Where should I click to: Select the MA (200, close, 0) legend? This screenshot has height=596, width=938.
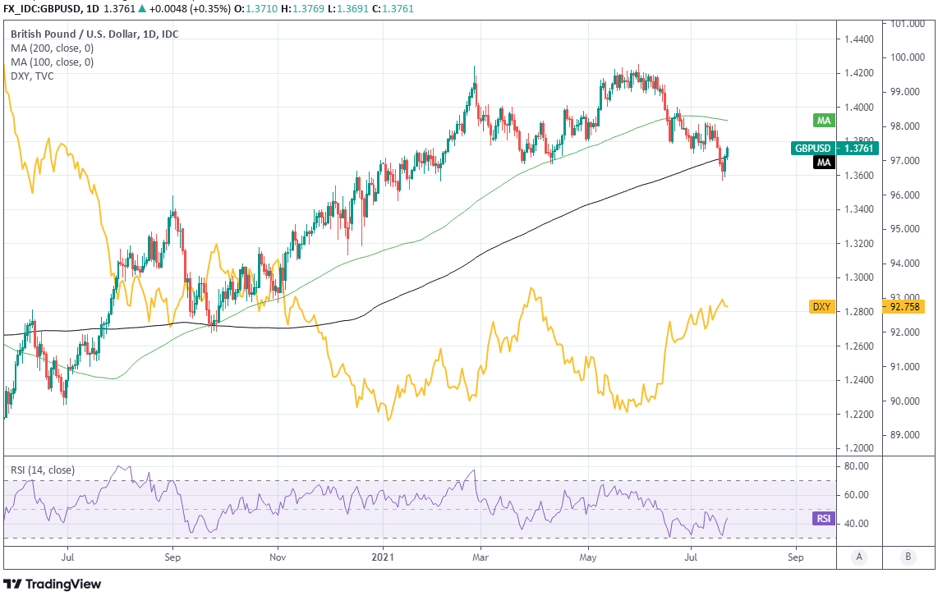click(52, 48)
